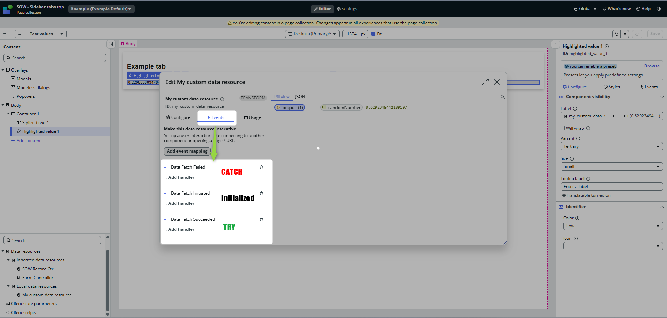
Task: Click the left panel vertical scrollbar
Action: [108, 278]
